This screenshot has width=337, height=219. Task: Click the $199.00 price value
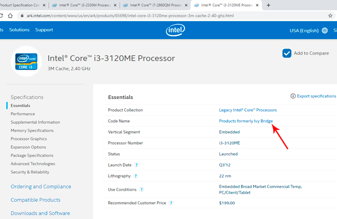[227, 203]
